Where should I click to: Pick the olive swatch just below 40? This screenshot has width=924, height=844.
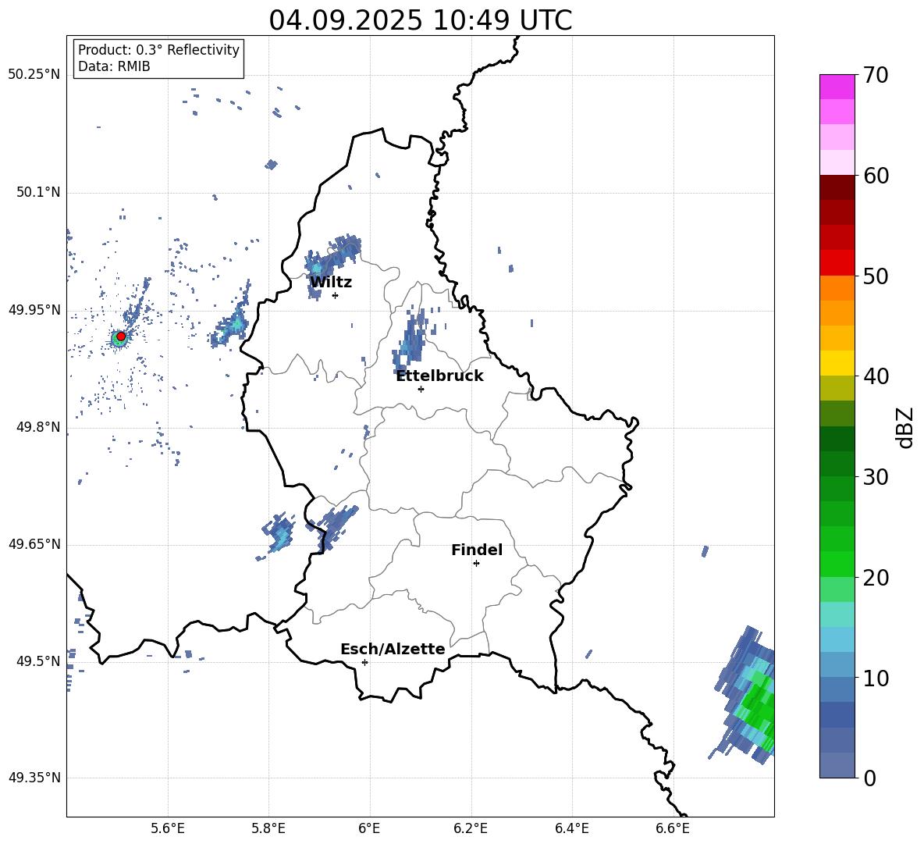(x=837, y=388)
